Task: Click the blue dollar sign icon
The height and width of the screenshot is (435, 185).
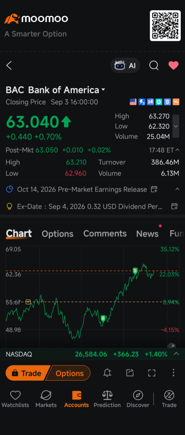Action: click(168, 102)
